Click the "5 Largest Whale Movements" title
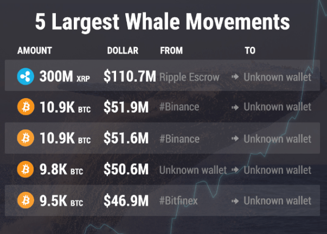Screen dimensions: 327x234 (x=163, y=22)
